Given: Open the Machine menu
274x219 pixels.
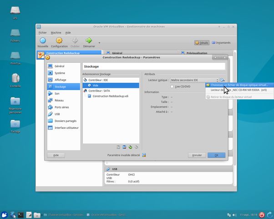Looking at the screenshot, I should pos(56,32).
